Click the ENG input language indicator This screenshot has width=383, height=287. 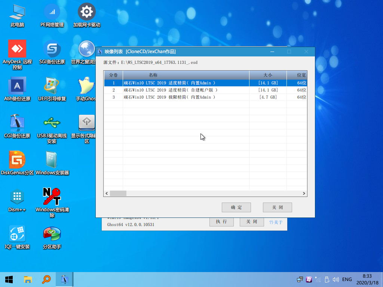pyautogui.click(x=347, y=279)
